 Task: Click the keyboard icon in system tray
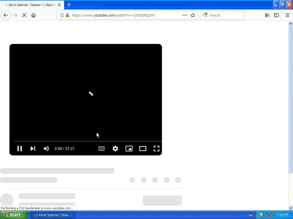(x=251, y=215)
